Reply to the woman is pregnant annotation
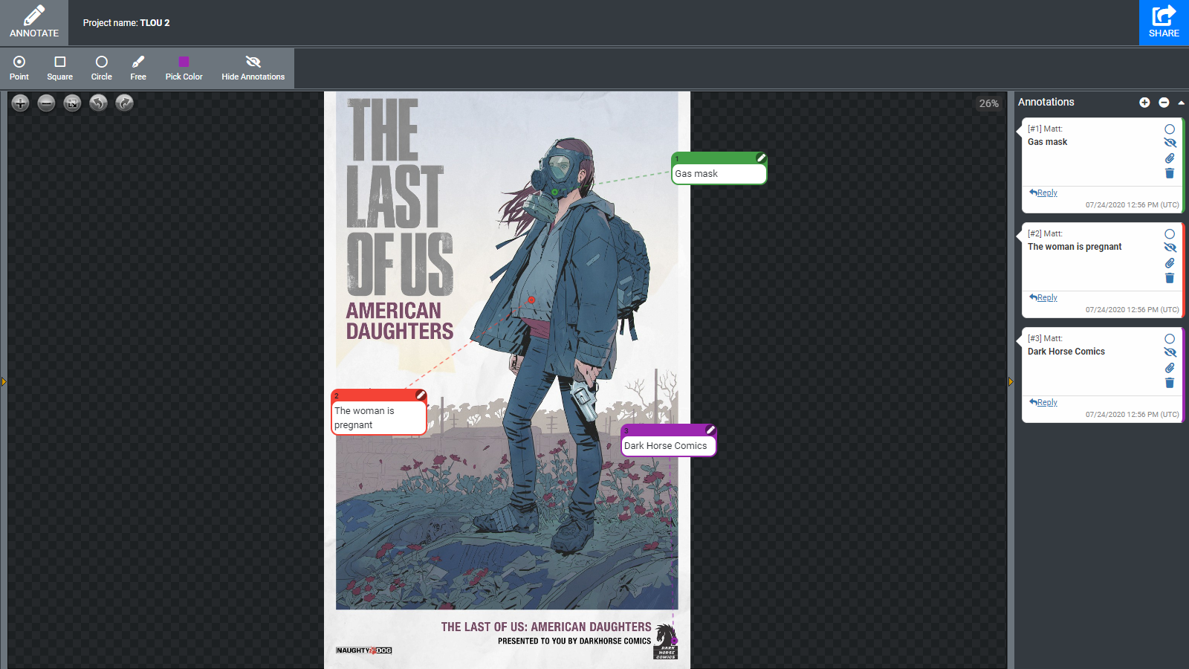The image size is (1189, 669). click(1043, 297)
